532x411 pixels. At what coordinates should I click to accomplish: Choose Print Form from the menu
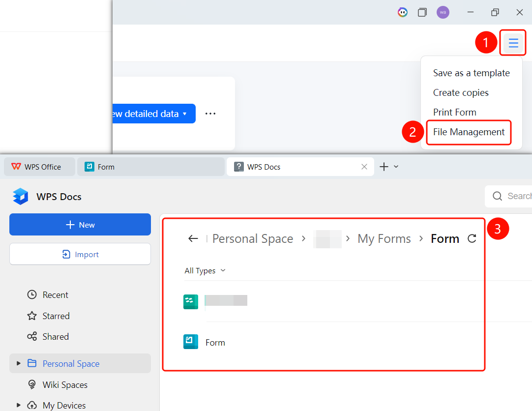(455, 112)
